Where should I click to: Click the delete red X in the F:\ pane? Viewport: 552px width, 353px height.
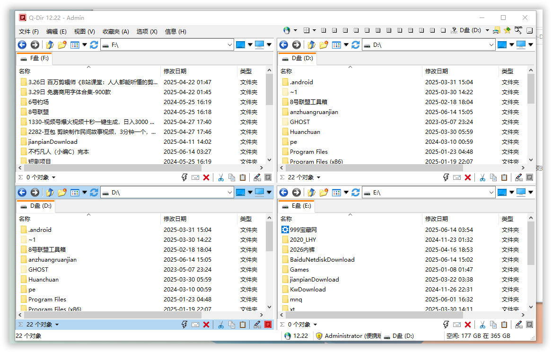coord(206,177)
